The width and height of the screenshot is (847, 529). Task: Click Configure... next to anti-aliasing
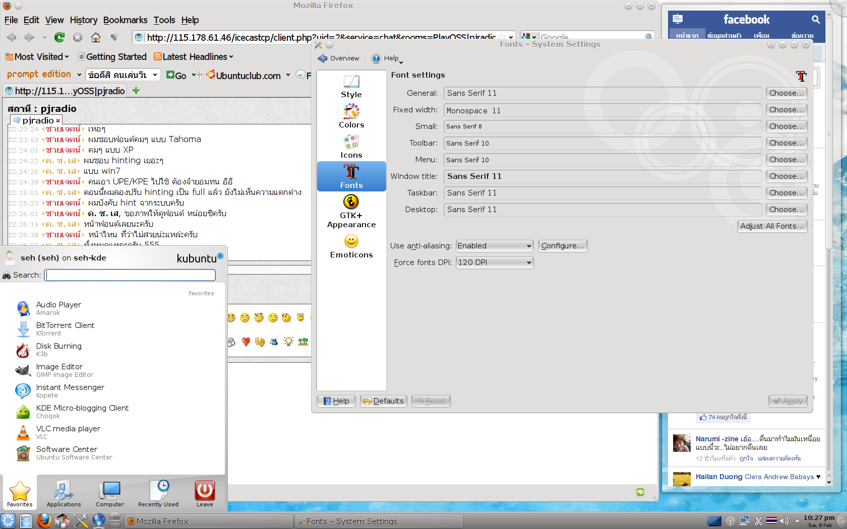[x=563, y=246]
